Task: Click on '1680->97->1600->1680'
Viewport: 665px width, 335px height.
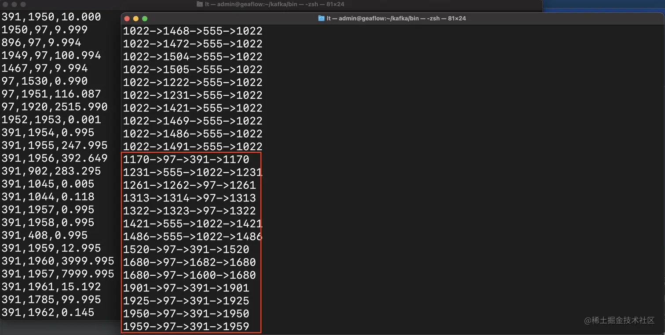Action: coord(189,275)
